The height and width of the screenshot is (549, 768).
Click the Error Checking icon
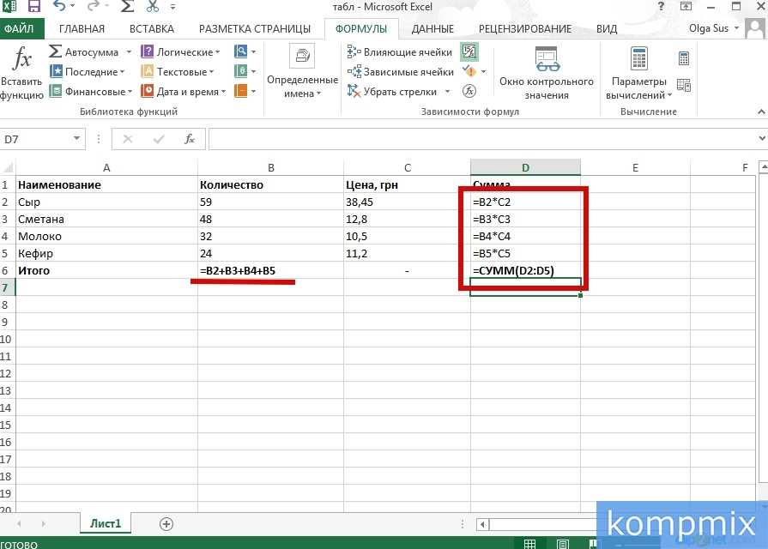(x=469, y=71)
